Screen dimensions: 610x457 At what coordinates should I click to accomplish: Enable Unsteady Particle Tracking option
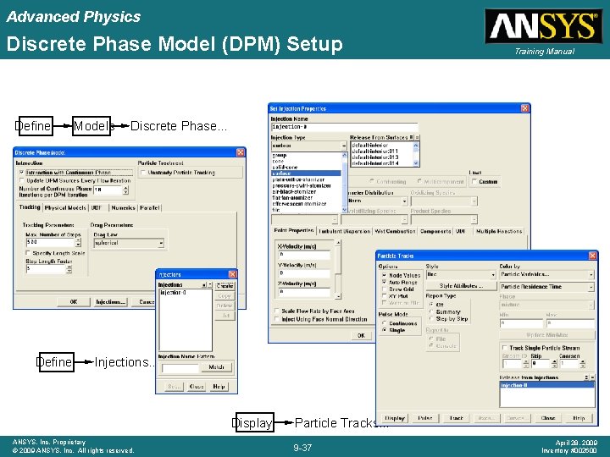coord(143,173)
